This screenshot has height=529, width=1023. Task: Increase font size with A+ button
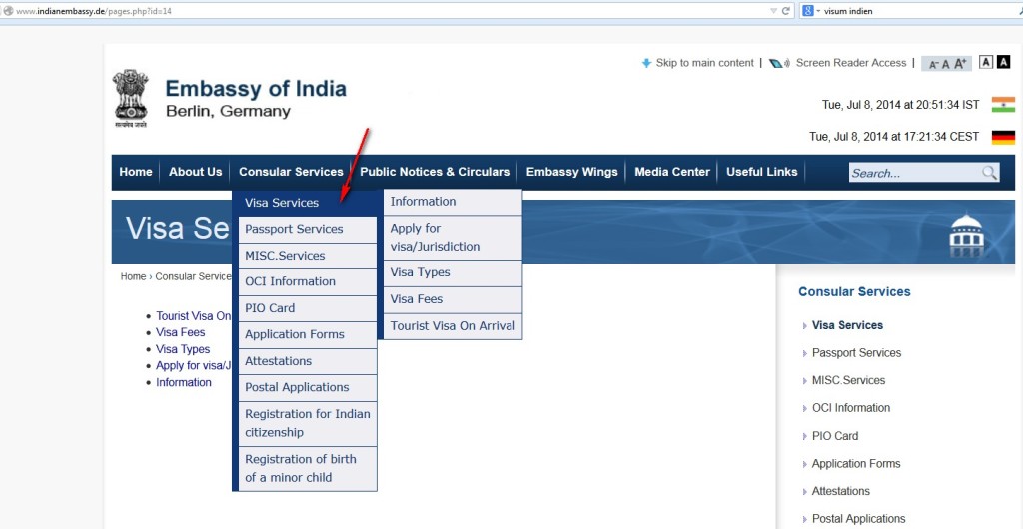[x=960, y=63]
